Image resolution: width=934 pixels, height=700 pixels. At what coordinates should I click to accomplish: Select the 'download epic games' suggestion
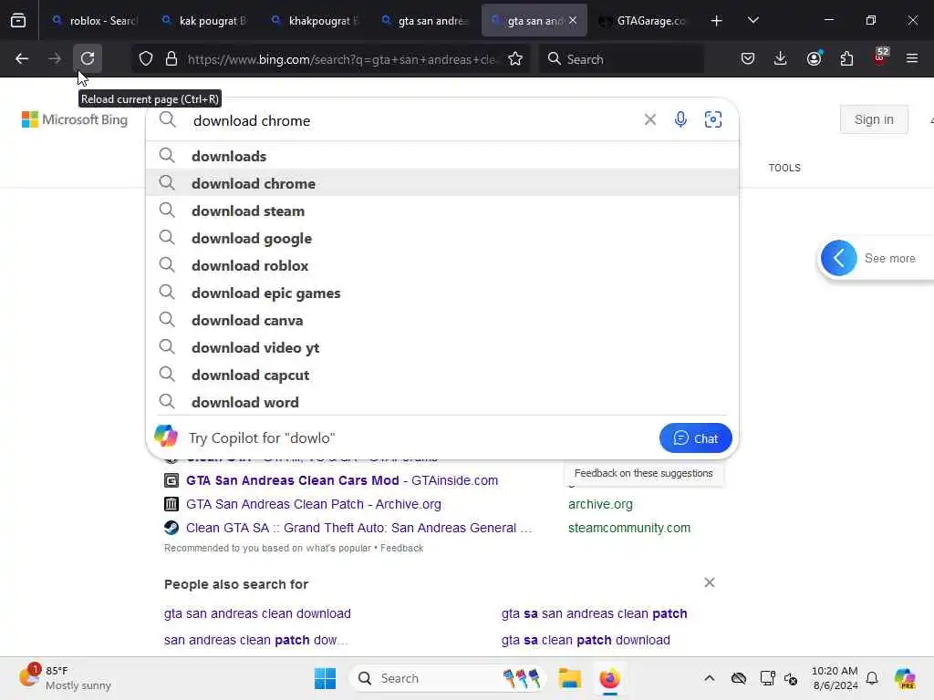coord(442,293)
